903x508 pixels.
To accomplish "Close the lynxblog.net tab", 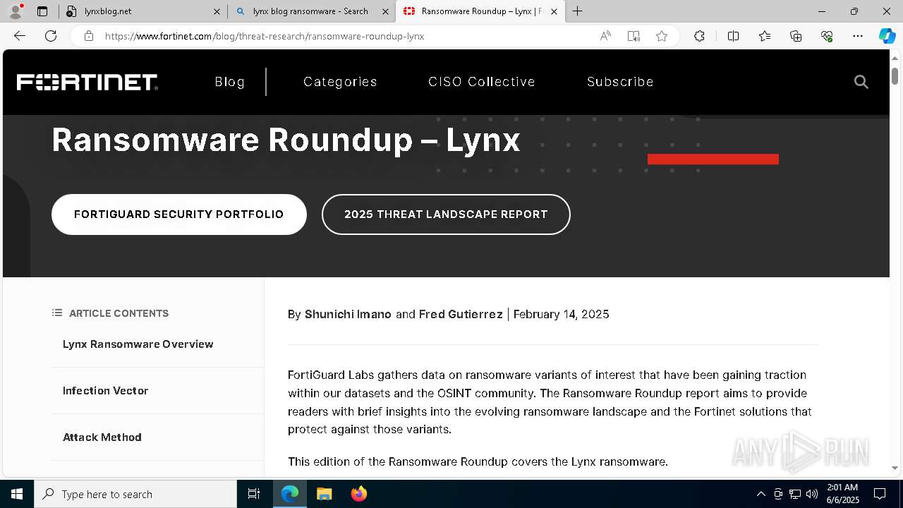I will click(x=217, y=11).
